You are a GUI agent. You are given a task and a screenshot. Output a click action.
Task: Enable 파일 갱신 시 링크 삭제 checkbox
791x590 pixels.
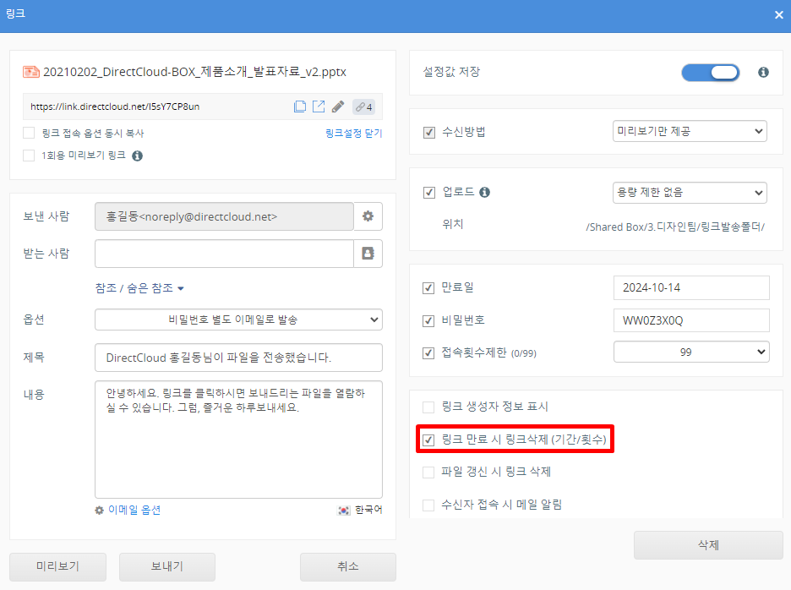428,472
